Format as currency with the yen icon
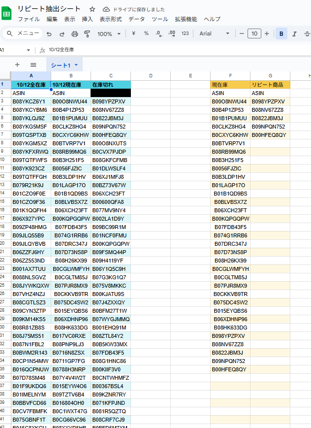The height and width of the screenshot is (428, 311). 134,33
